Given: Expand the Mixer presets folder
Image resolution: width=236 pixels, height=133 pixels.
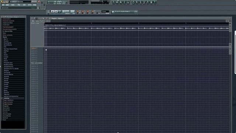Looking at the screenshot, I should 7,35.
